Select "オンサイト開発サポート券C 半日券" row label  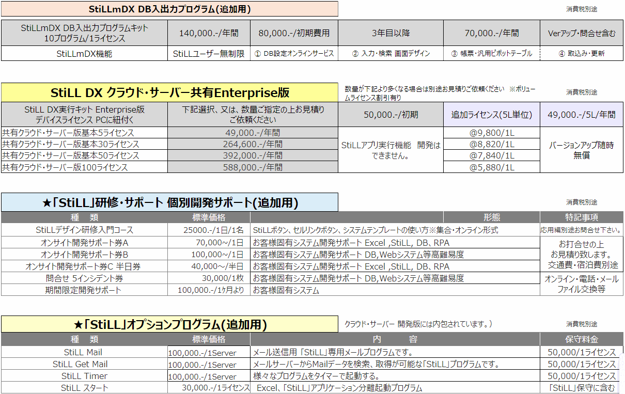point(84,266)
